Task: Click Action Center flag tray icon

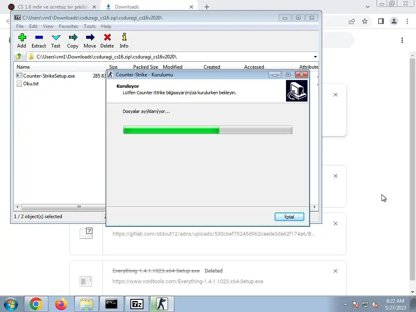Action: pyautogui.click(x=355, y=304)
